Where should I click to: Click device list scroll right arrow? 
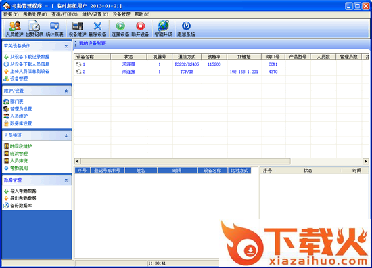point(366,162)
